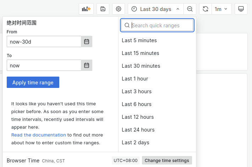Focus the Search quick ranges field
This screenshot has width=252, height=167.
click(157, 25)
